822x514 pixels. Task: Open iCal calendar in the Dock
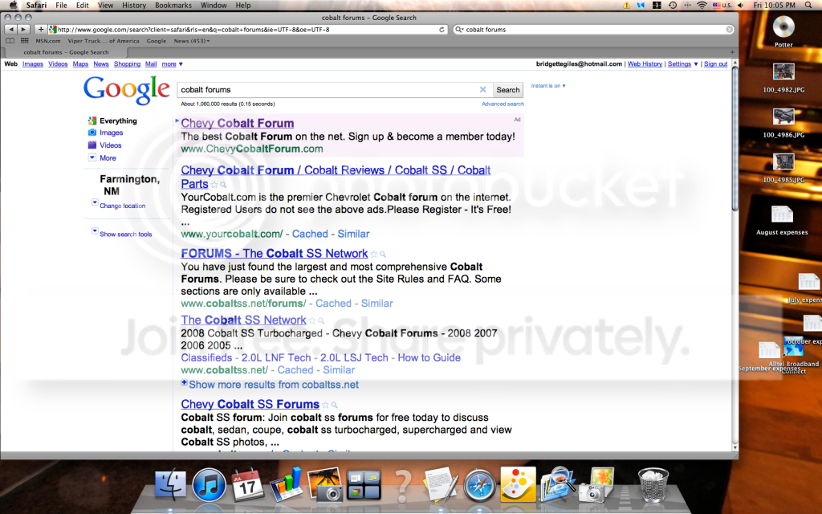[247, 484]
